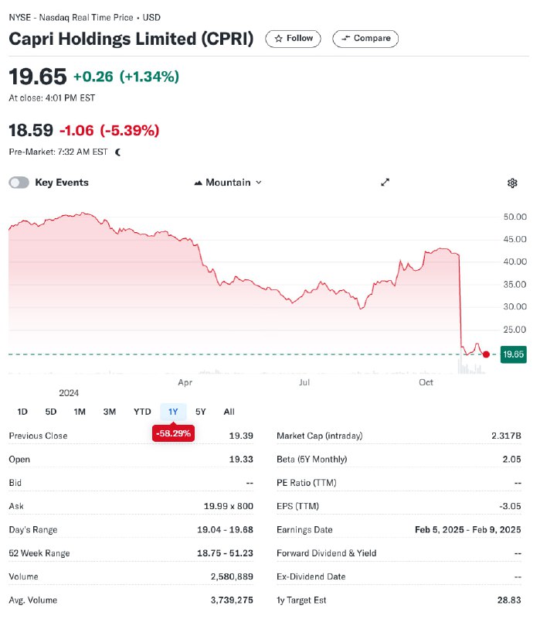Open the Mountain chart type dropdown

[228, 183]
